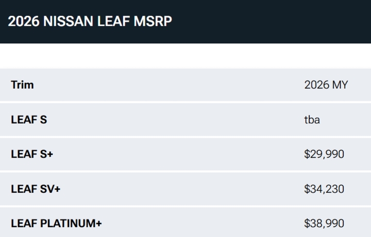Click the Trim column header
371x237 pixels.
22,84
